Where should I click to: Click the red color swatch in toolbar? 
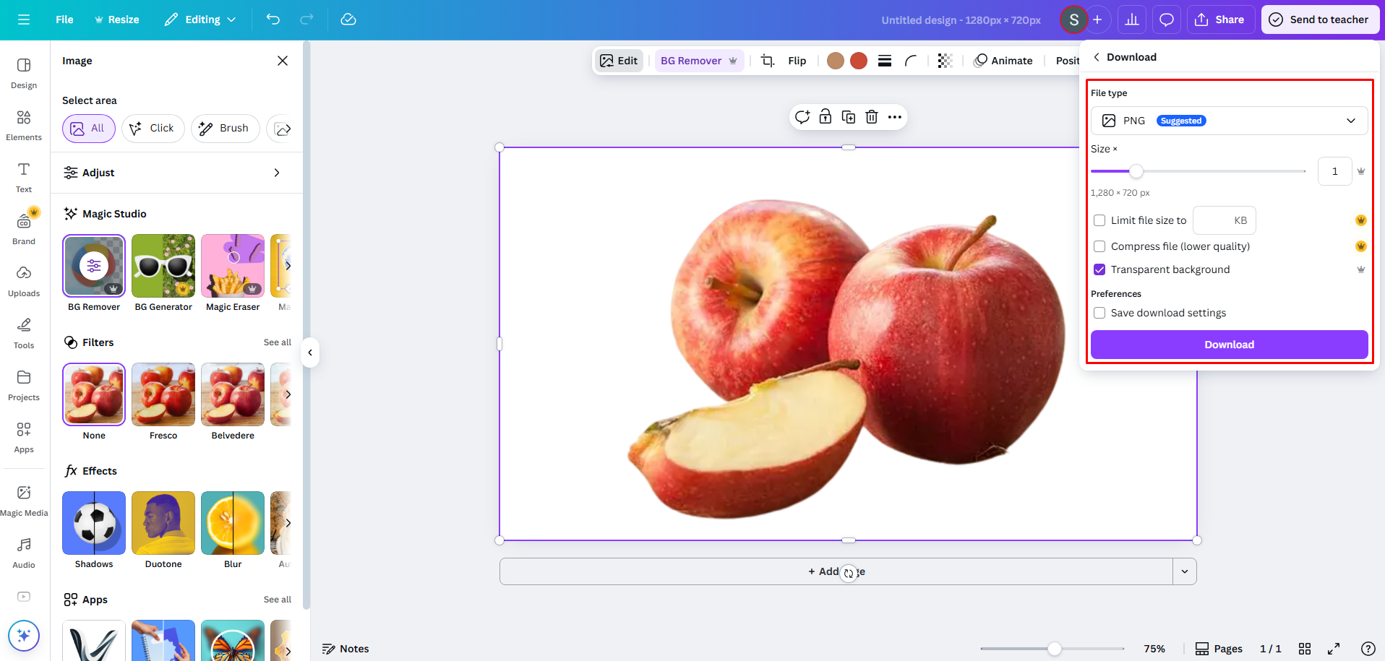(x=859, y=61)
